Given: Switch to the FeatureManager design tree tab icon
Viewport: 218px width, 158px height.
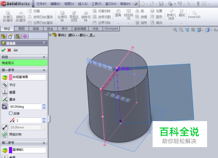Looking at the screenshot, I should (3, 36).
